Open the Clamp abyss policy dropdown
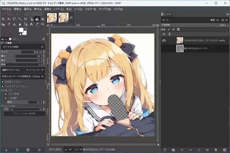The height and width of the screenshot is (153, 230). [x=23, y=76]
